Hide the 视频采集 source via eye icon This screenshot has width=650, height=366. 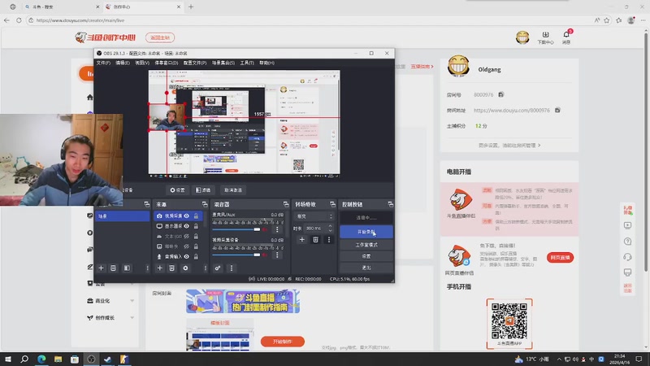tap(187, 216)
